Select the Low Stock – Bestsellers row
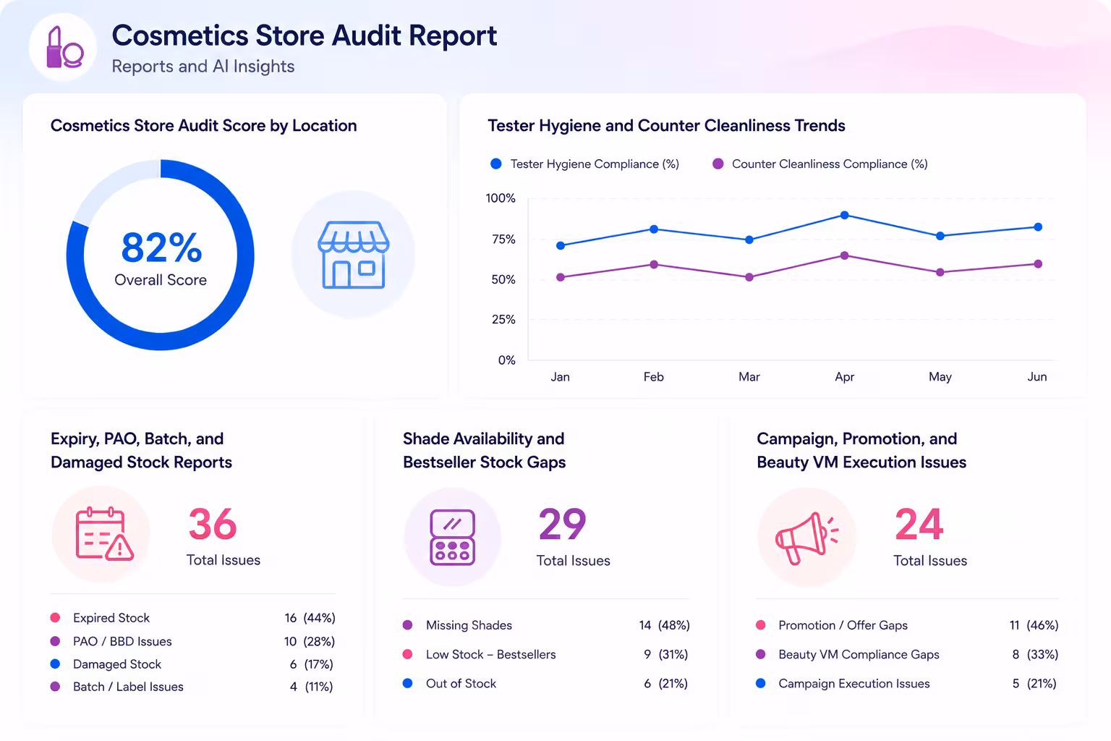 click(546, 655)
